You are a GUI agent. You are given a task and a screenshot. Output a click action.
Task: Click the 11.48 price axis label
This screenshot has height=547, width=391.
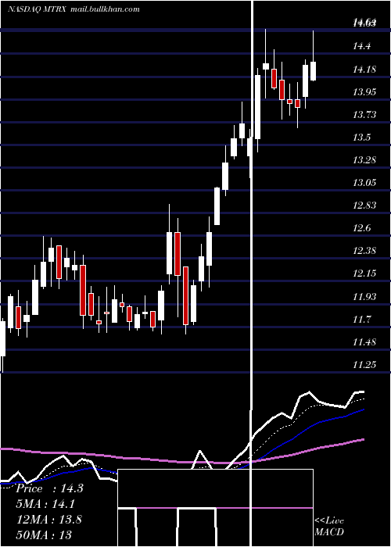[x=364, y=341]
